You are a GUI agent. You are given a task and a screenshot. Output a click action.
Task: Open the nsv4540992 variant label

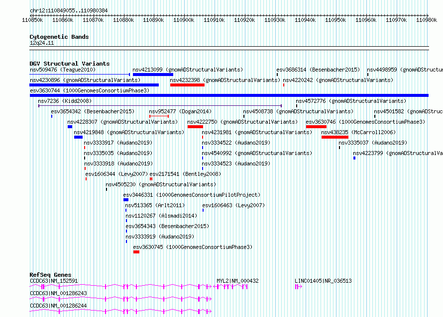click(x=257, y=153)
